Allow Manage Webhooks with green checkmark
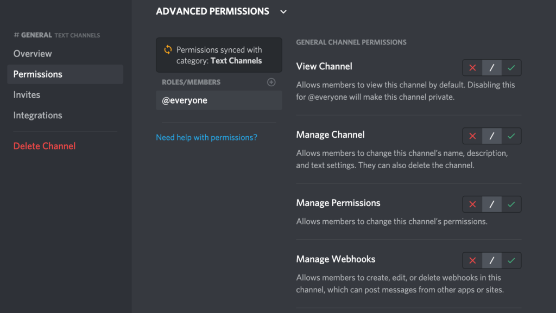The width and height of the screenshot is (556, 313). 511,261
